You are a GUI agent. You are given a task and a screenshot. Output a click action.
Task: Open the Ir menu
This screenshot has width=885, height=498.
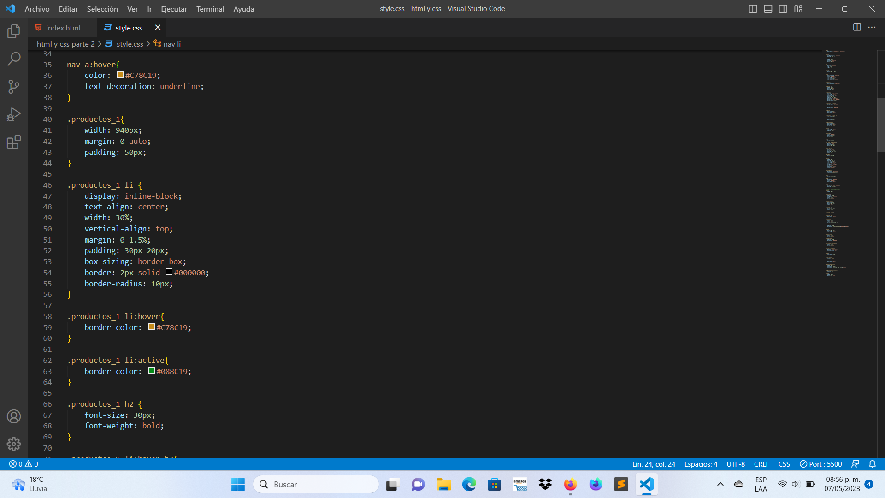149,9
